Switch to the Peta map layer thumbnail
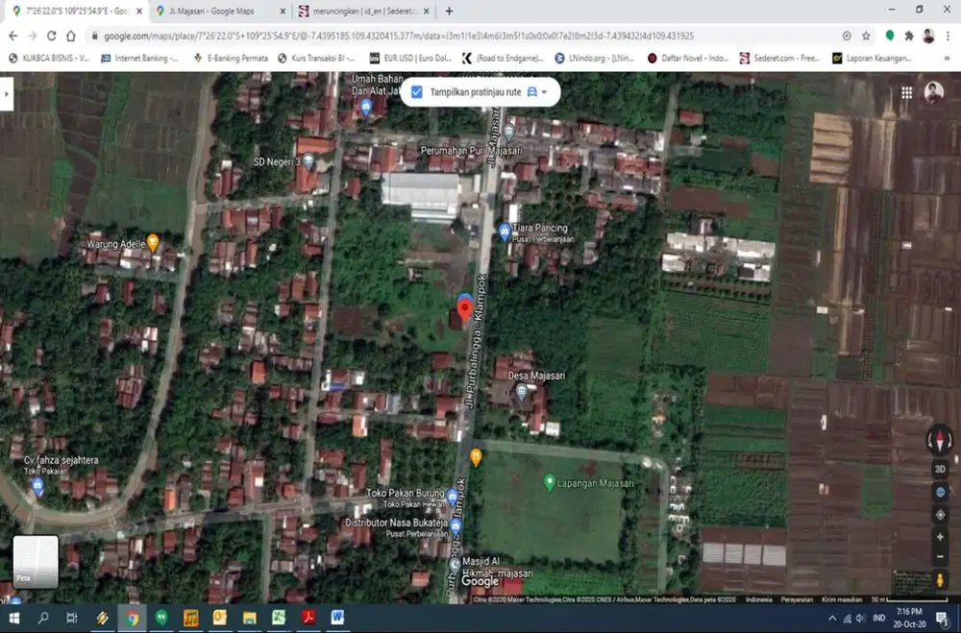 tap(36, 562)
